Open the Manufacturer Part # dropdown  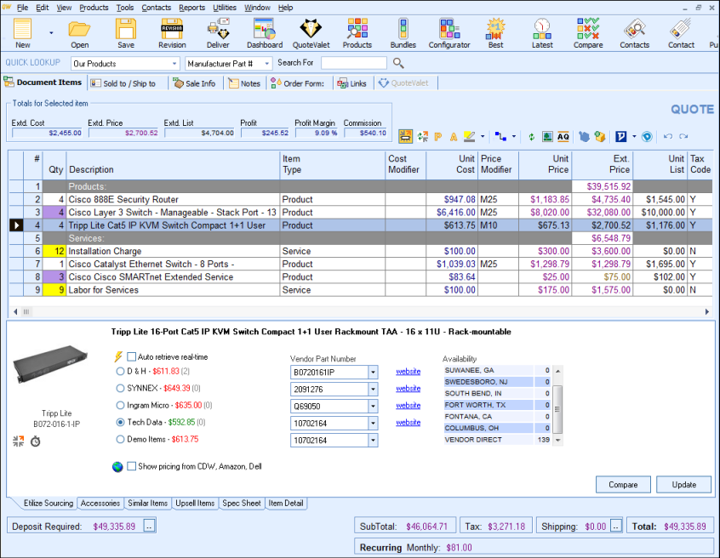pyautogui.click(x=266, y=63)
